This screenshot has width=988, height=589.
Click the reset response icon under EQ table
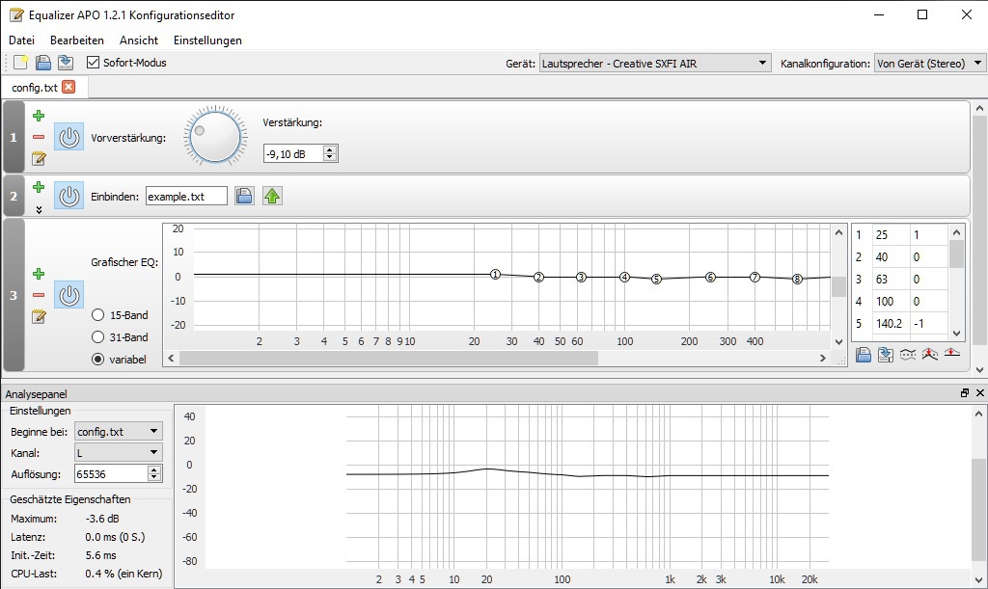[x=952, y=355]
